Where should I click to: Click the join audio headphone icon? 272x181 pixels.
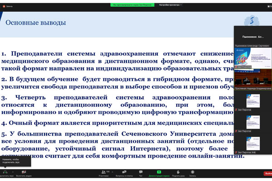[x=5, y=172]
